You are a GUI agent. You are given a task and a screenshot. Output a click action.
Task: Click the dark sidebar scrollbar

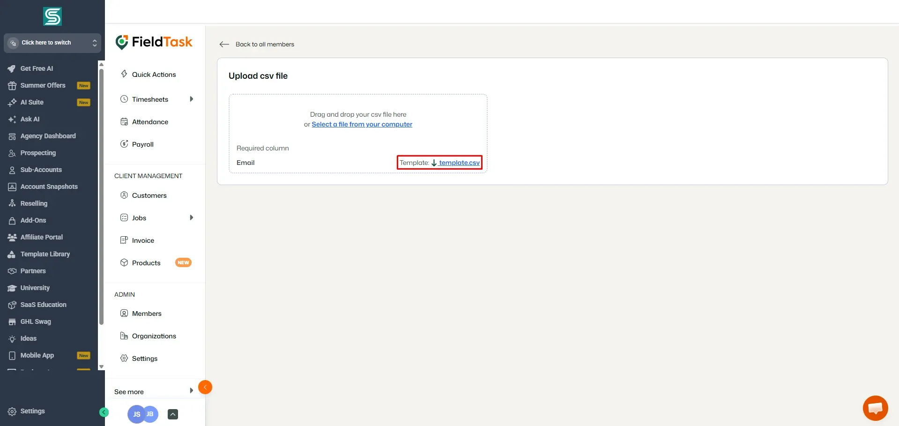(101, 197)
